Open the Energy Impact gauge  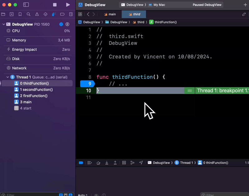pos(38,49)
